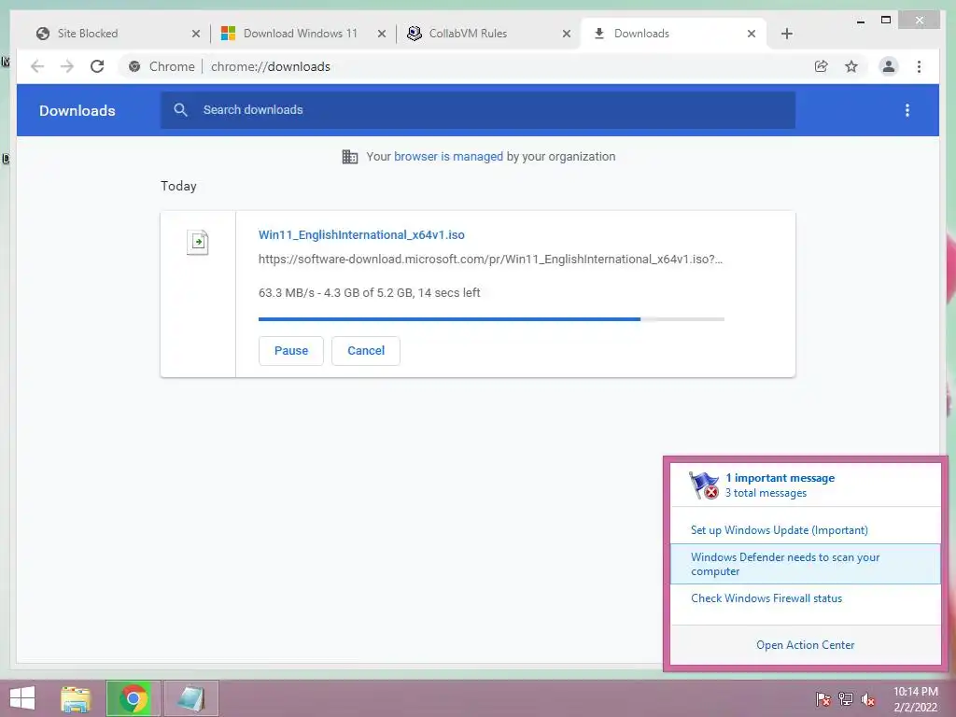956x717 pixels.
Task: Click the Action Center flag in popup
Action: pyautogui.click(x=704, y=485)
